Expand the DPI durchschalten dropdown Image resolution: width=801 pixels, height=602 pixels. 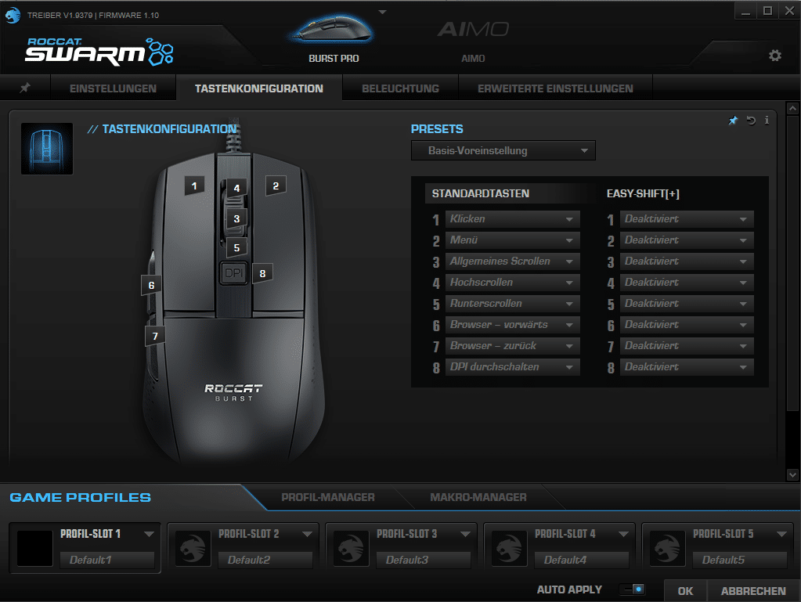pyautogui.click(x=512, y=367)
